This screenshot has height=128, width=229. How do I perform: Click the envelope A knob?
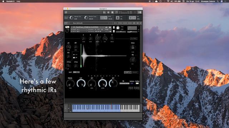(x=83, y=38)
